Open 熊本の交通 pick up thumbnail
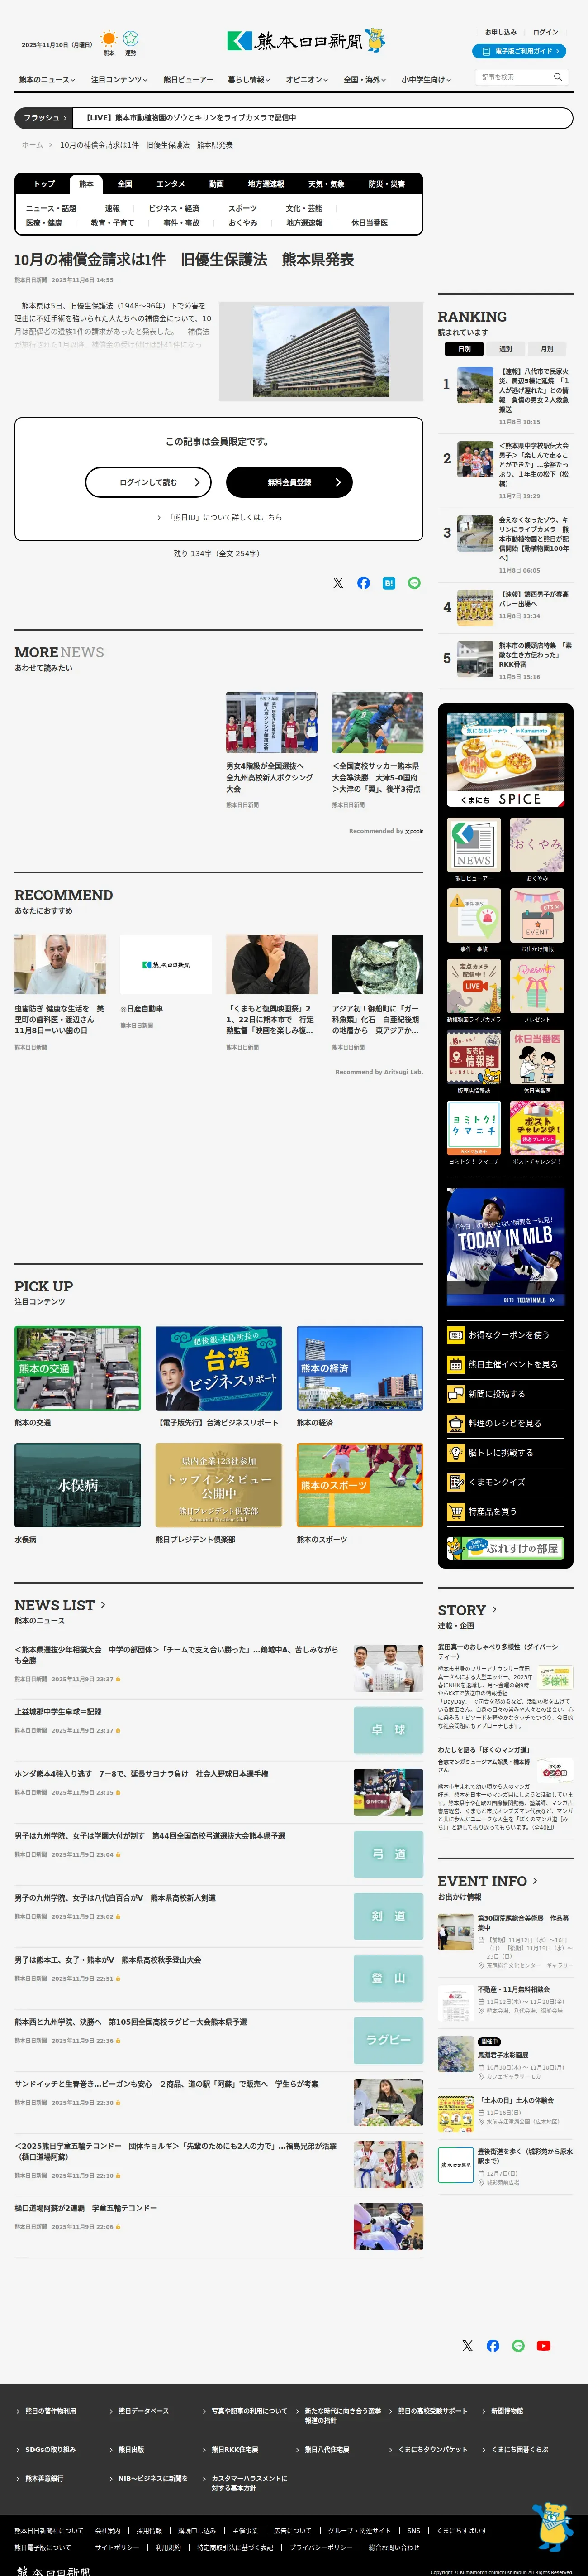The height and width of the screenshot is (2576, 588). [78, 1368]
